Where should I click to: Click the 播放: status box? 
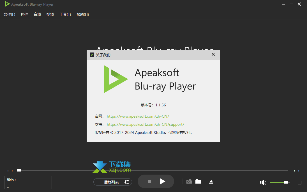pyautogui.click(x=28, y=182)
